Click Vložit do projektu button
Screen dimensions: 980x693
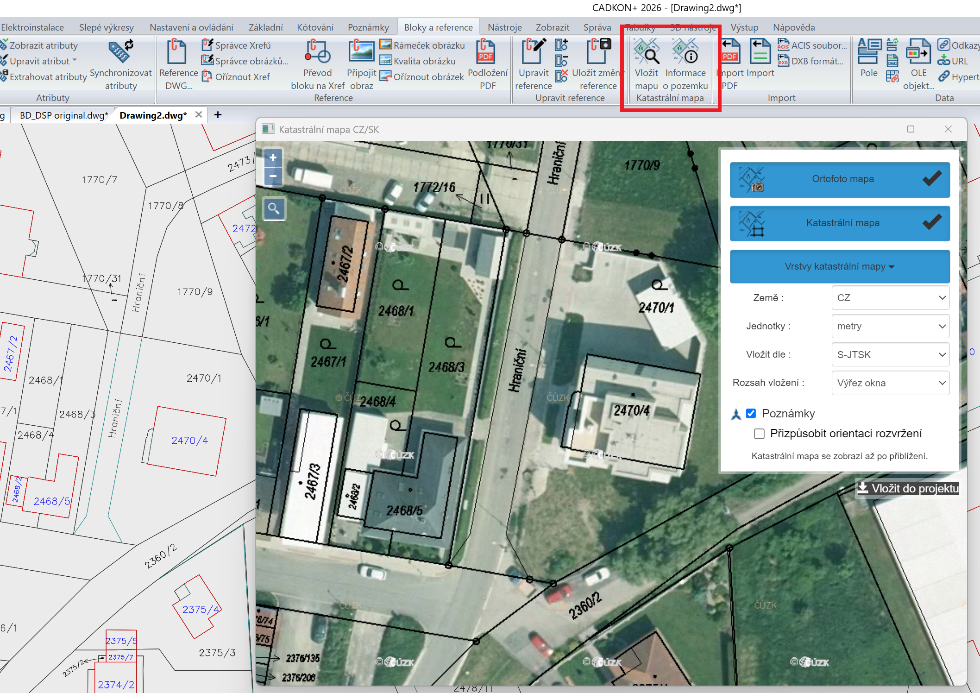point(907,488)
